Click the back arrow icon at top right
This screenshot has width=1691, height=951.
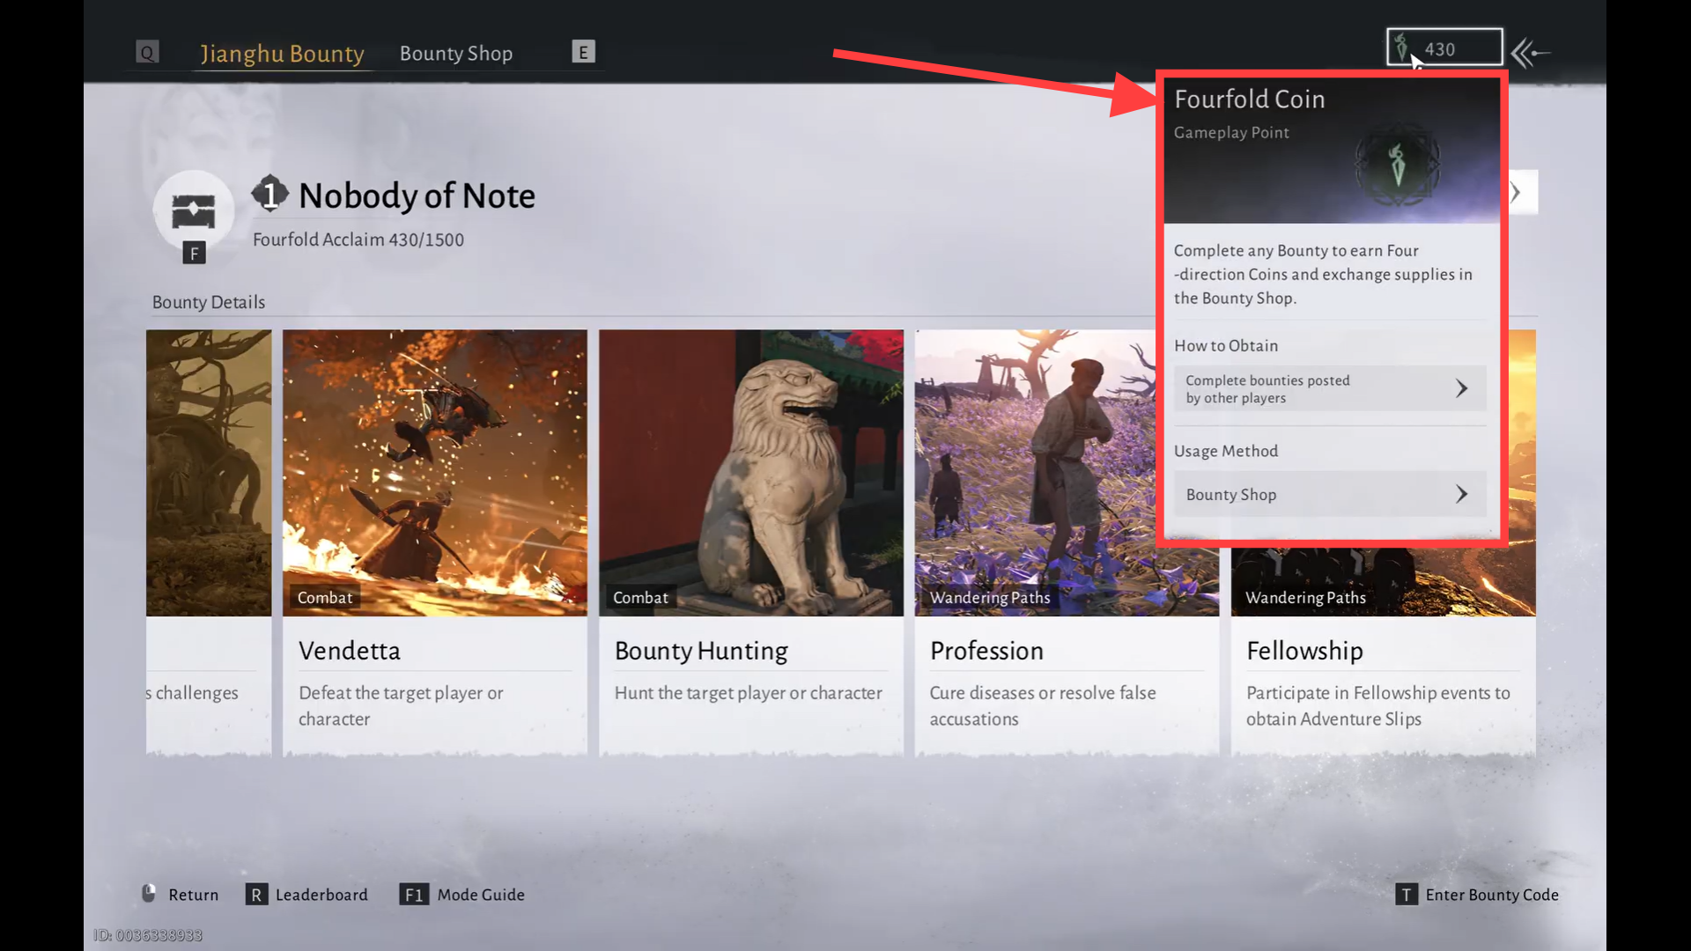click(x=1531, y=53)
